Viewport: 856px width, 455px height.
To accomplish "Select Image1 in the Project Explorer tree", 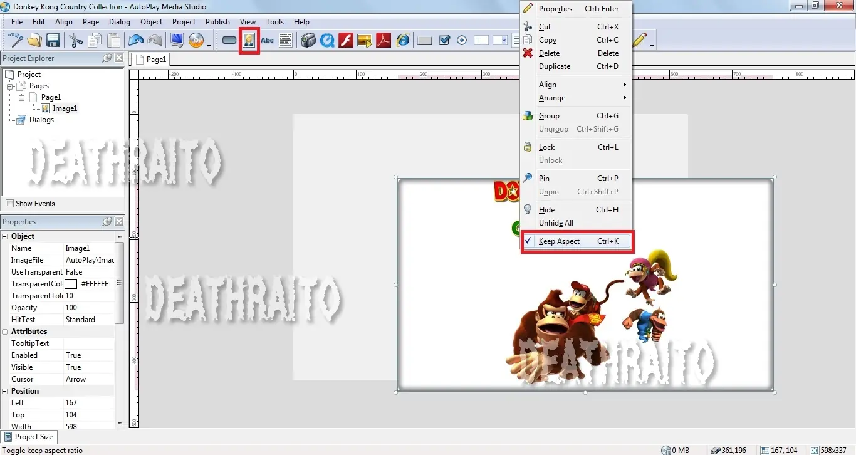I will click(x=65, y=108).
